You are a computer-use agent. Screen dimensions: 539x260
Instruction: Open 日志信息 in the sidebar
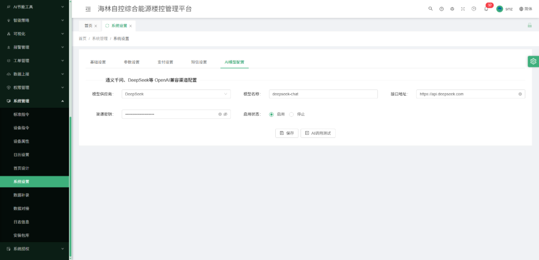tap(21, 222)
